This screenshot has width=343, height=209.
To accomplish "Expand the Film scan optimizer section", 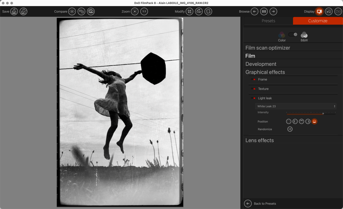I will pyautogui.click(x=268, y=48).
